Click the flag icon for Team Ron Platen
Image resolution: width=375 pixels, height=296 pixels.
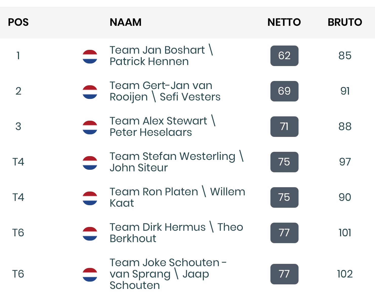pyautogui.click(x=90, y=198)
